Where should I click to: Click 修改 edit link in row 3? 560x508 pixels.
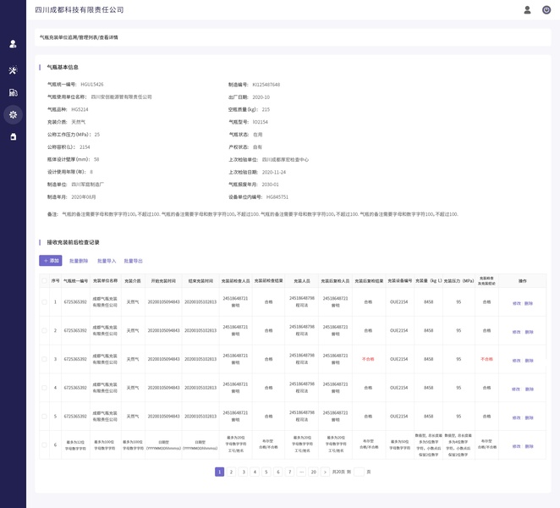tap(516, 361)
